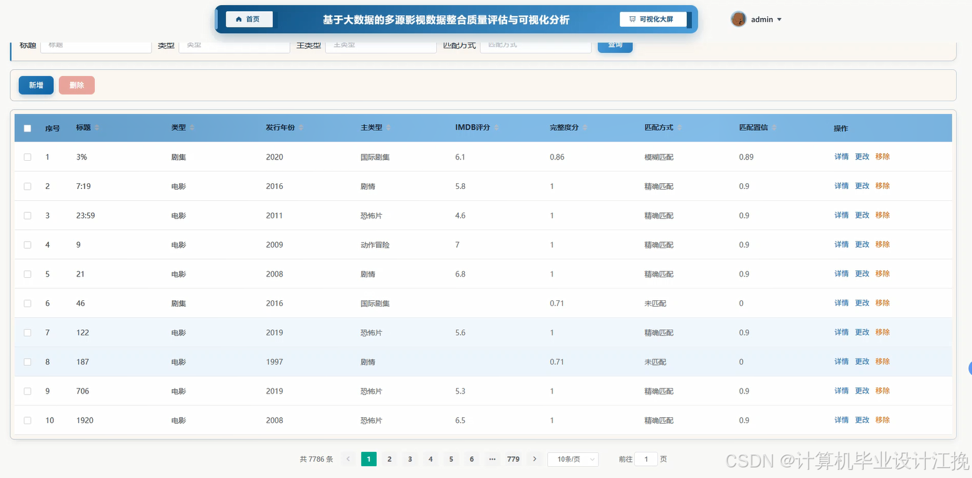The image size is (972, 478).
Task: Toggle the select-all checkbox in table header
Action: (x=28, y=128)
